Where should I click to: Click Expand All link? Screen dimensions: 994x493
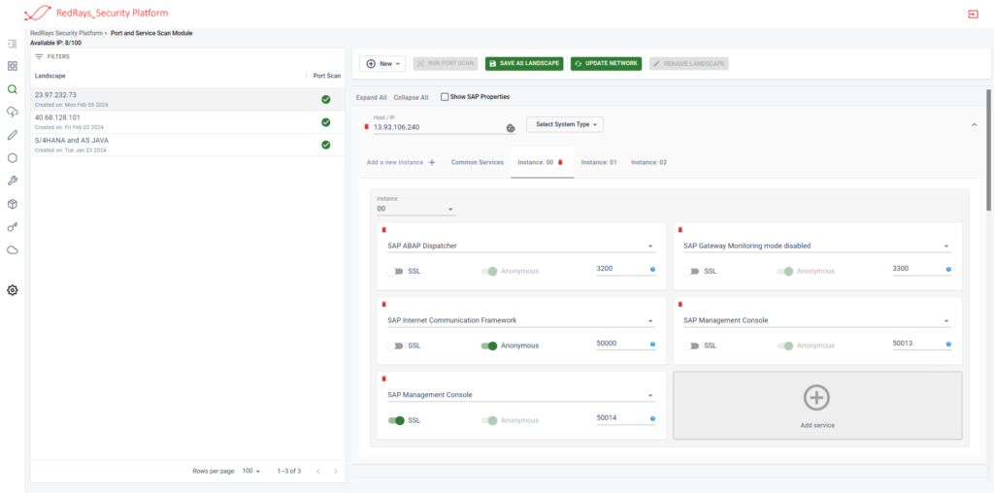(372, 98)
